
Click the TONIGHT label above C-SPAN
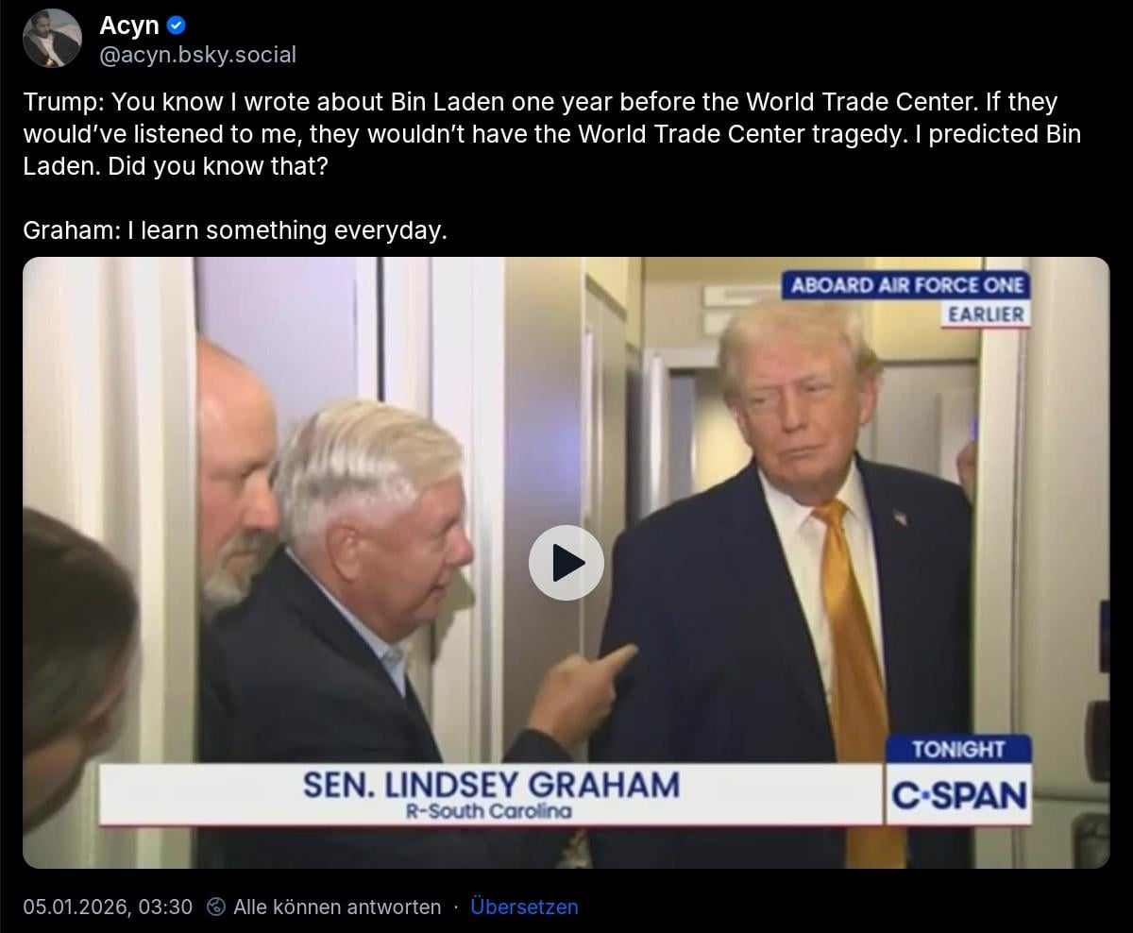(958, 749)
